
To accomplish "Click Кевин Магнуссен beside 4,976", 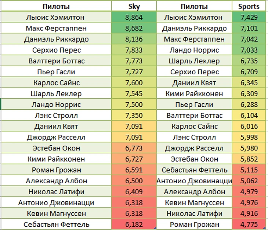I will (194, 202).
